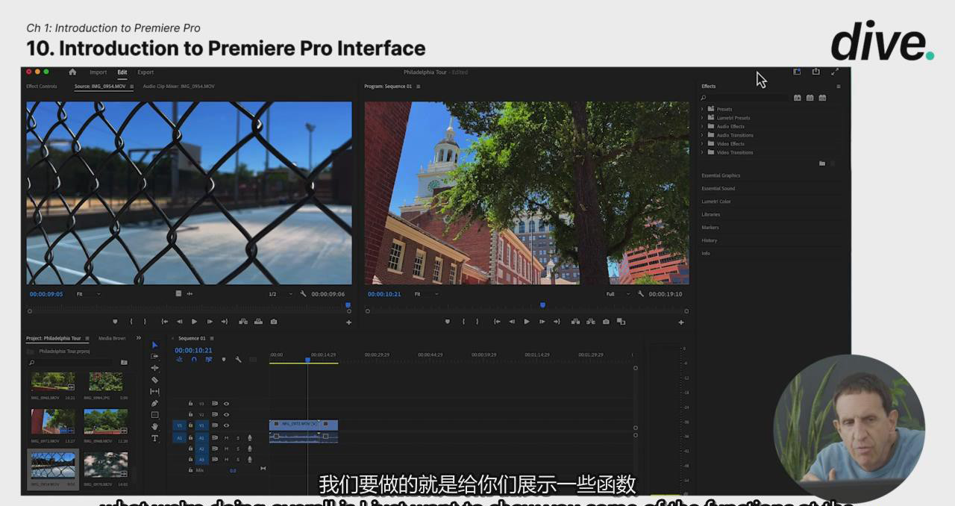Open the Program monitor button editor plus
This screenshot has width=955, height=506.
coord(680,322)
